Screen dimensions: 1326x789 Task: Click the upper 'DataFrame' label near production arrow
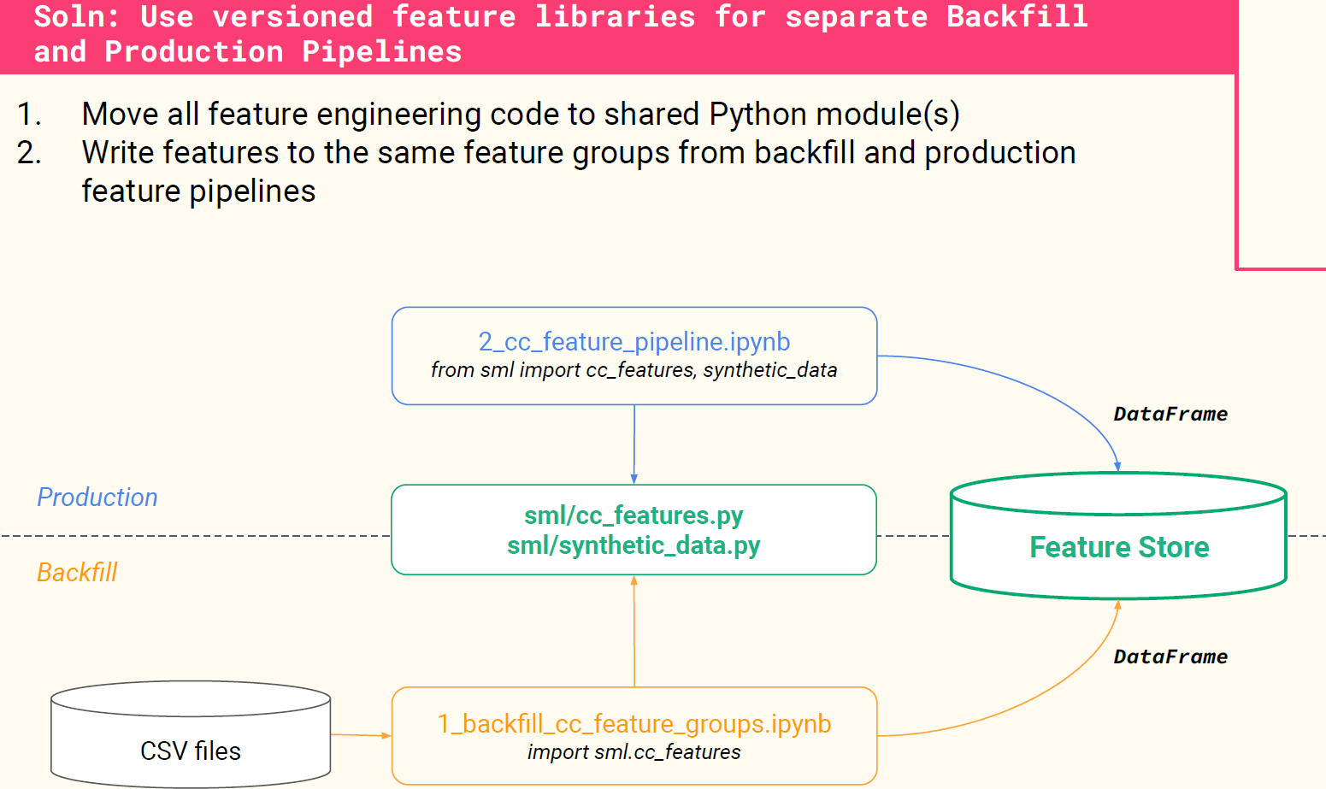point(1170,415)
